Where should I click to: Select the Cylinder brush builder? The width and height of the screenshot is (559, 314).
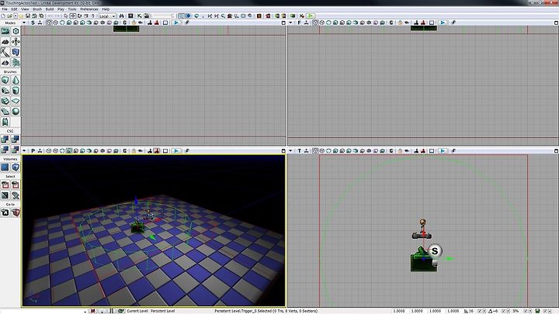click(16, 91)
